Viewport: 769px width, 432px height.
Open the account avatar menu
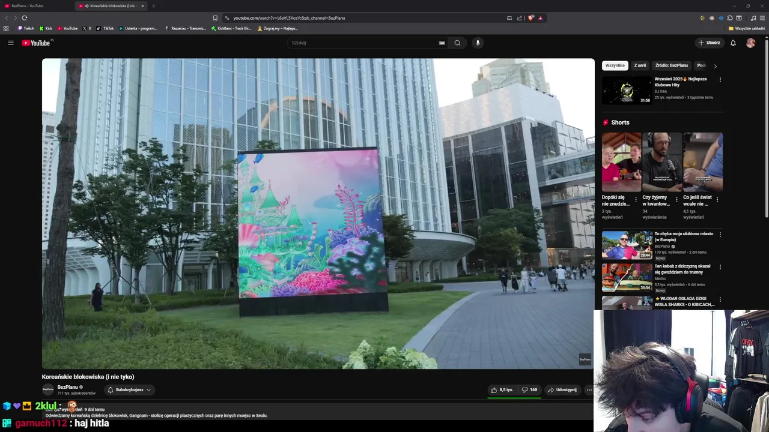[x=750, y=43]
